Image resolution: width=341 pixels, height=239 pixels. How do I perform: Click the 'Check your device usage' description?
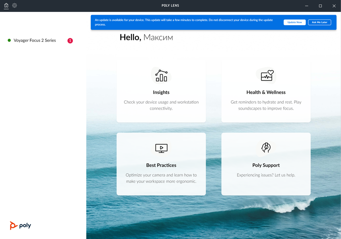161,105
